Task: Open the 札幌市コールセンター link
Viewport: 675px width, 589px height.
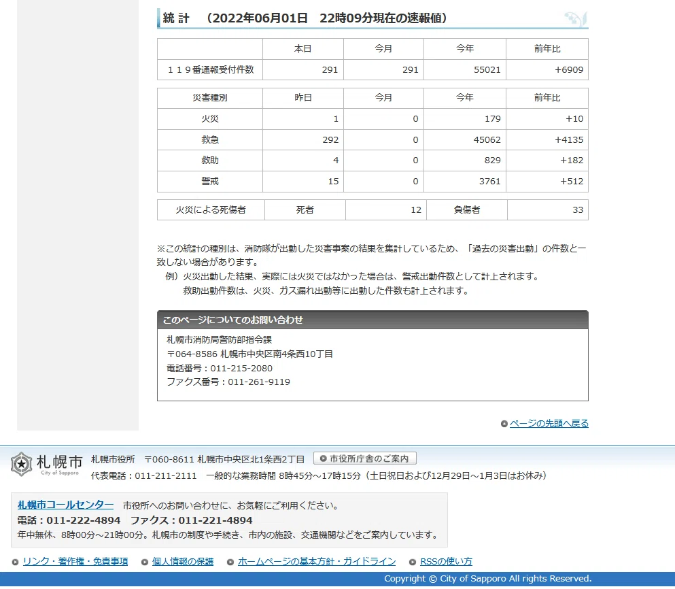Action: 65,505
